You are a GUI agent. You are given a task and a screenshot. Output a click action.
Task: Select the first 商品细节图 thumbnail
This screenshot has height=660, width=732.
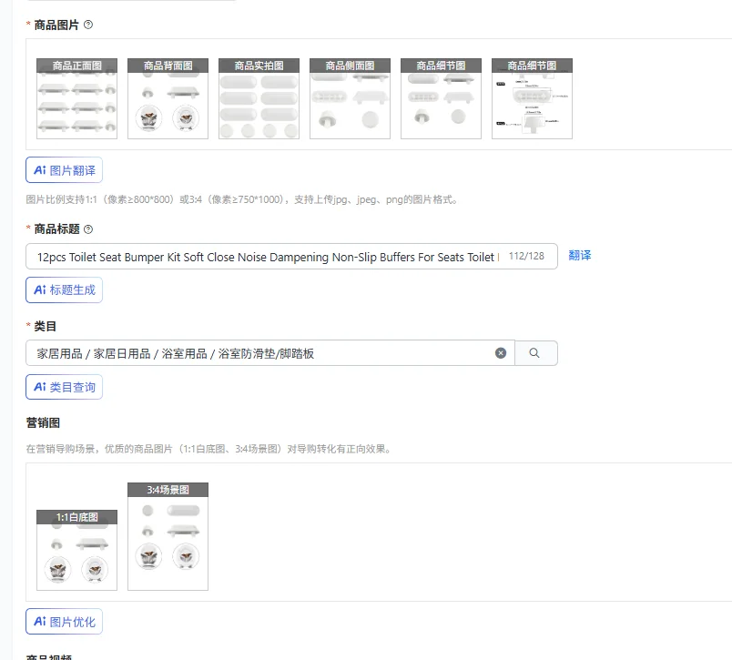pos(442,98)
